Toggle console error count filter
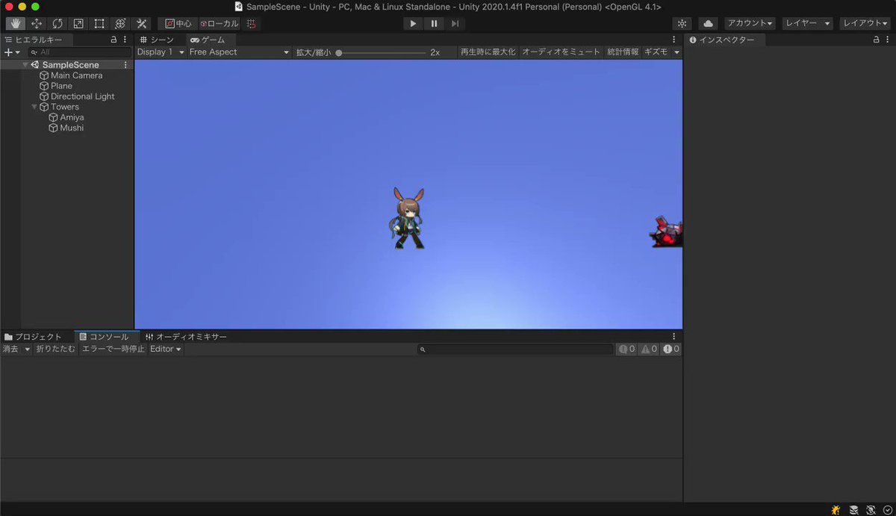The width and height of the screenshot is (896, 516). click(671, 349)
